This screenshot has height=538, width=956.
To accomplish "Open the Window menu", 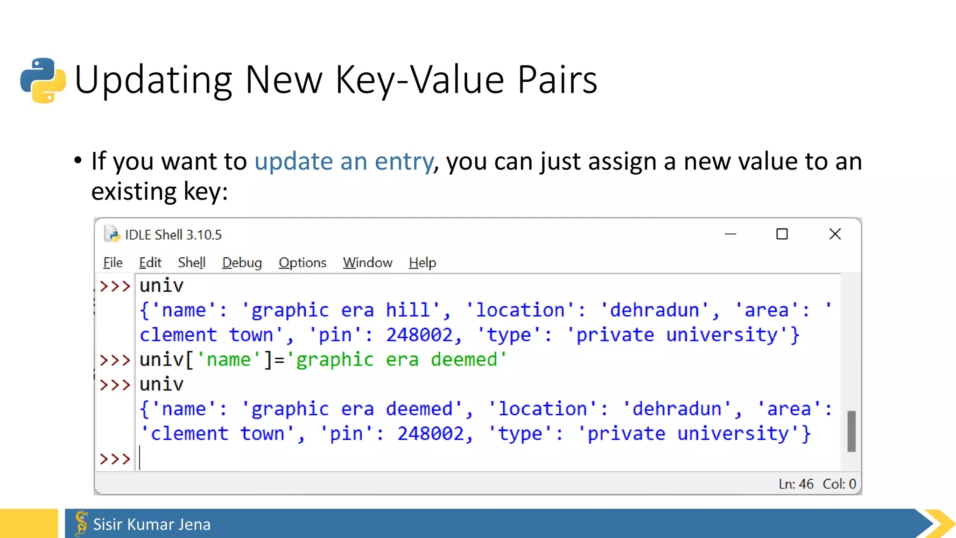I will (x=367, y=262).
